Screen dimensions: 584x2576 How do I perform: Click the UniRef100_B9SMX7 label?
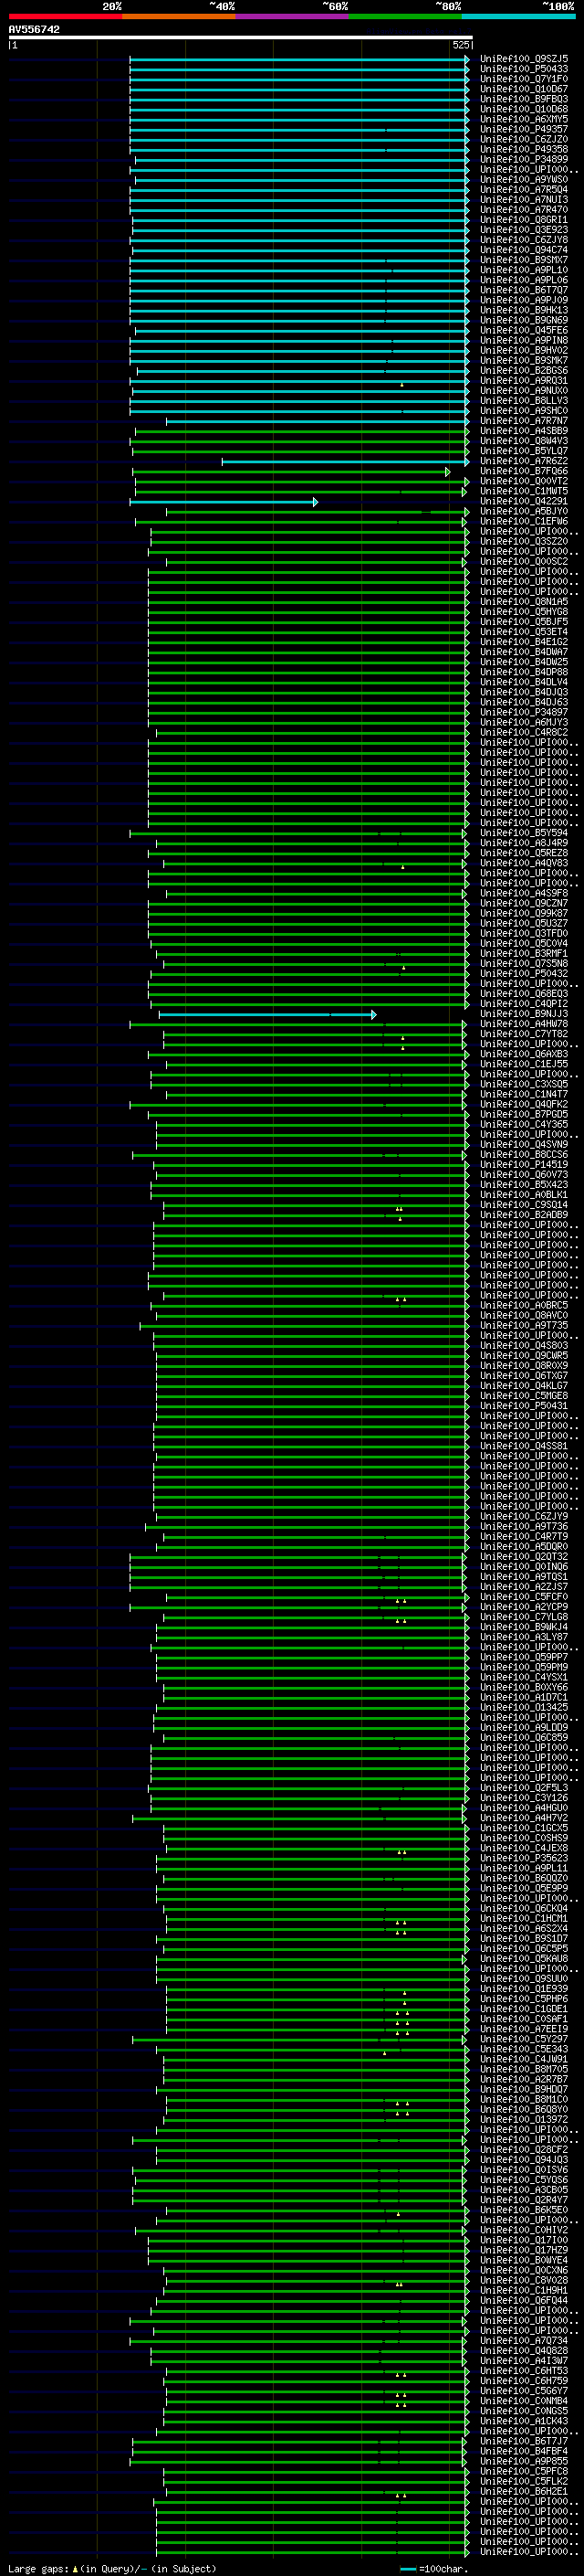click(524, 260)
